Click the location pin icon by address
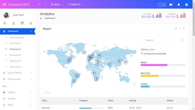The width and height of the screenshot is (195, 110). [x=142, y=54]
